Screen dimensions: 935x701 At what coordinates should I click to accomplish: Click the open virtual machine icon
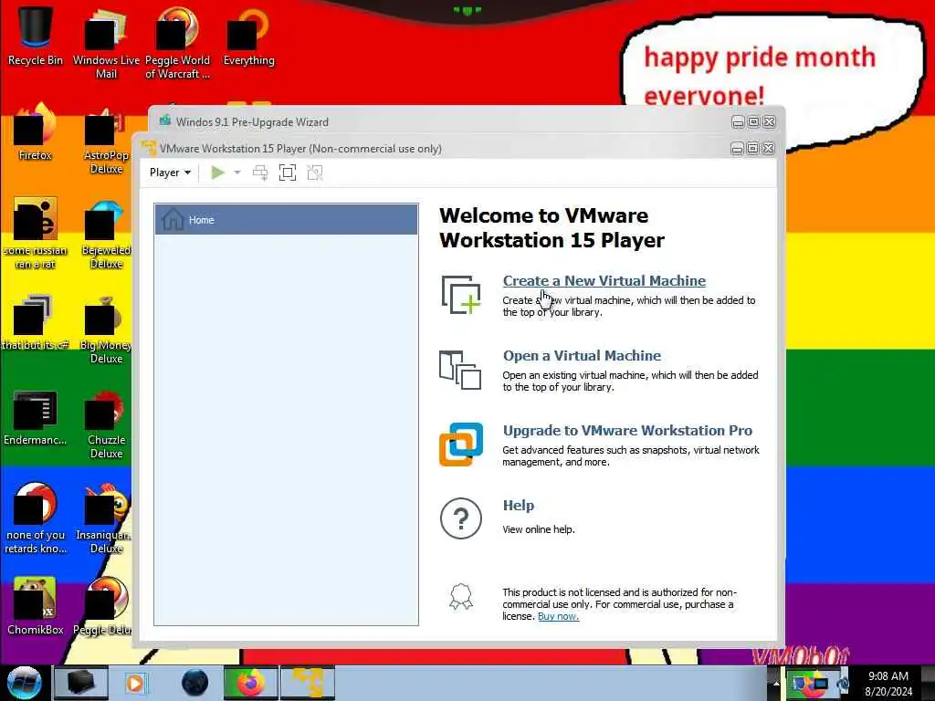coord(460,371)
